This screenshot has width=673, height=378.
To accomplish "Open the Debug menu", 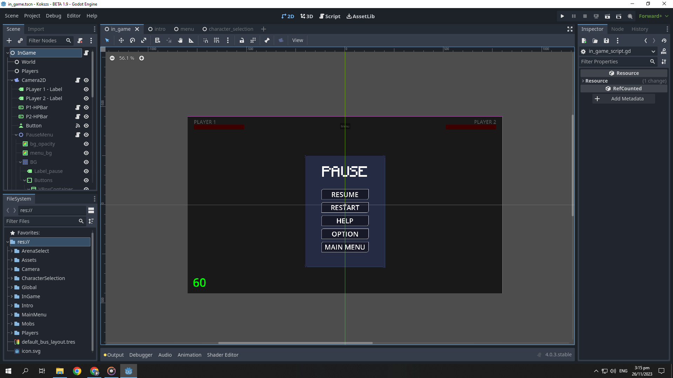I will 53,16.
